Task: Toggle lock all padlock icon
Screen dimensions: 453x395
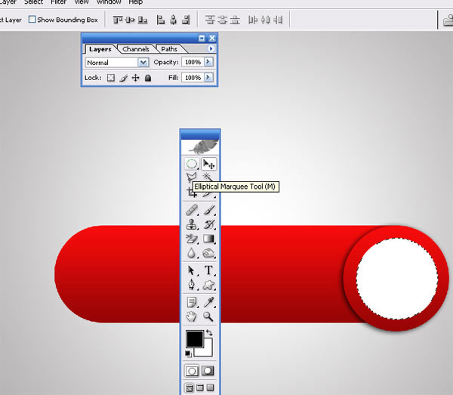Action: (148, 78)
